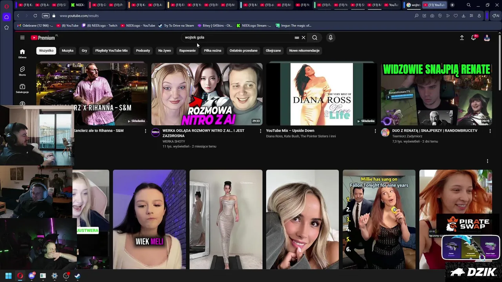Screen dimensions: 502x282
Task: Open the keyboard icon in search box
Action: [x=297, y=38]
